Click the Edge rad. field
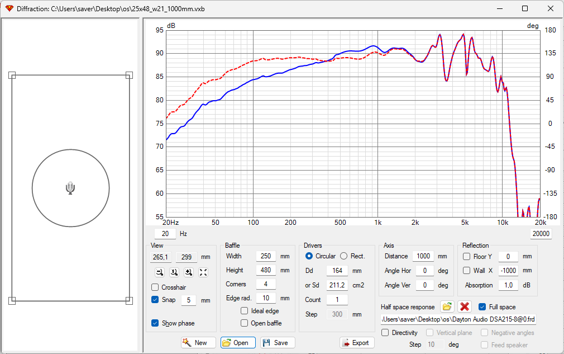This screenshot has width=564, height=354. (266, 298)
